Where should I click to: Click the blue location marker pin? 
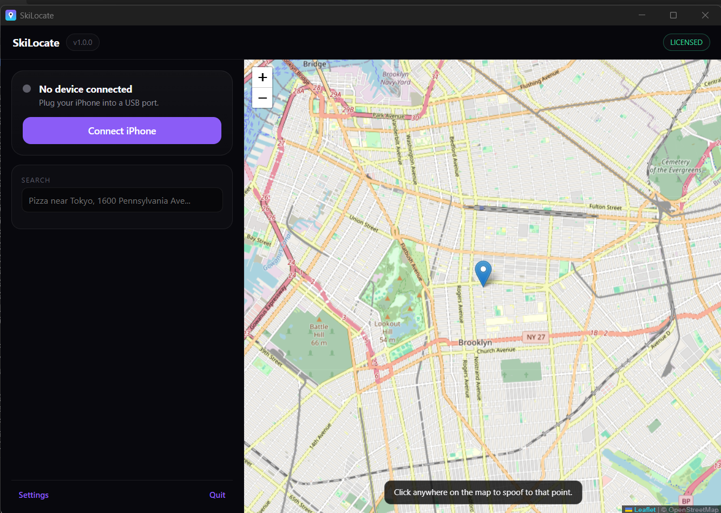click(483, 274)
